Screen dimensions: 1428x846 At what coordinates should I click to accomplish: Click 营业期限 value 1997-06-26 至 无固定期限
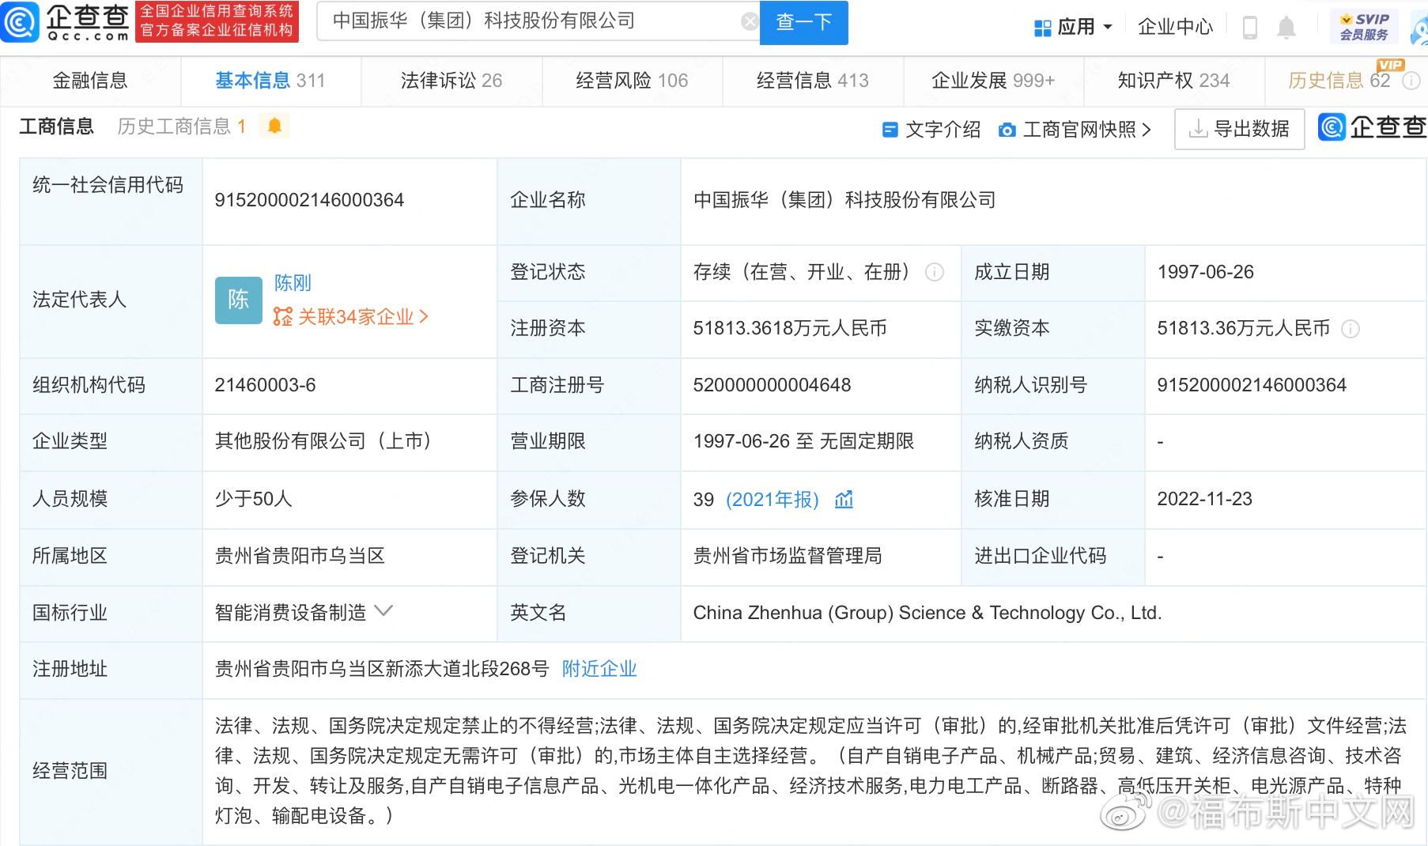803,441
